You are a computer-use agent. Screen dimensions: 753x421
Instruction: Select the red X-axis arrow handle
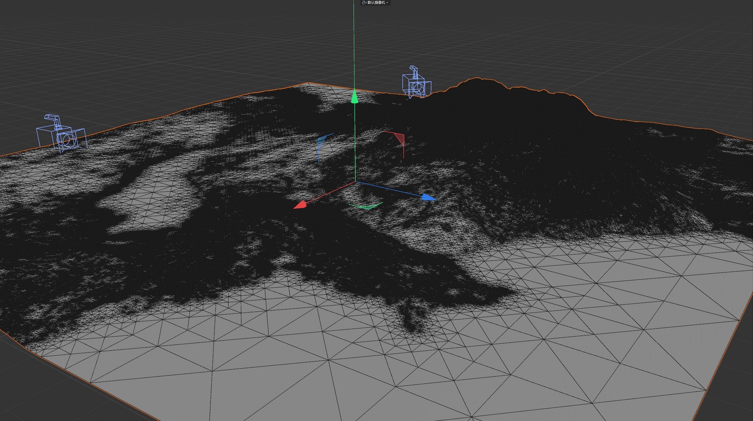(300, 205)
